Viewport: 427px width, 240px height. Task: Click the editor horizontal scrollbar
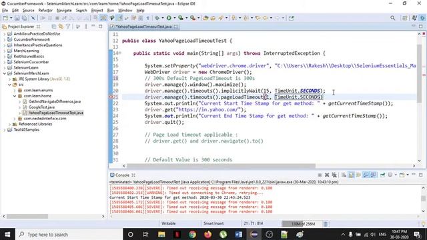221,166
